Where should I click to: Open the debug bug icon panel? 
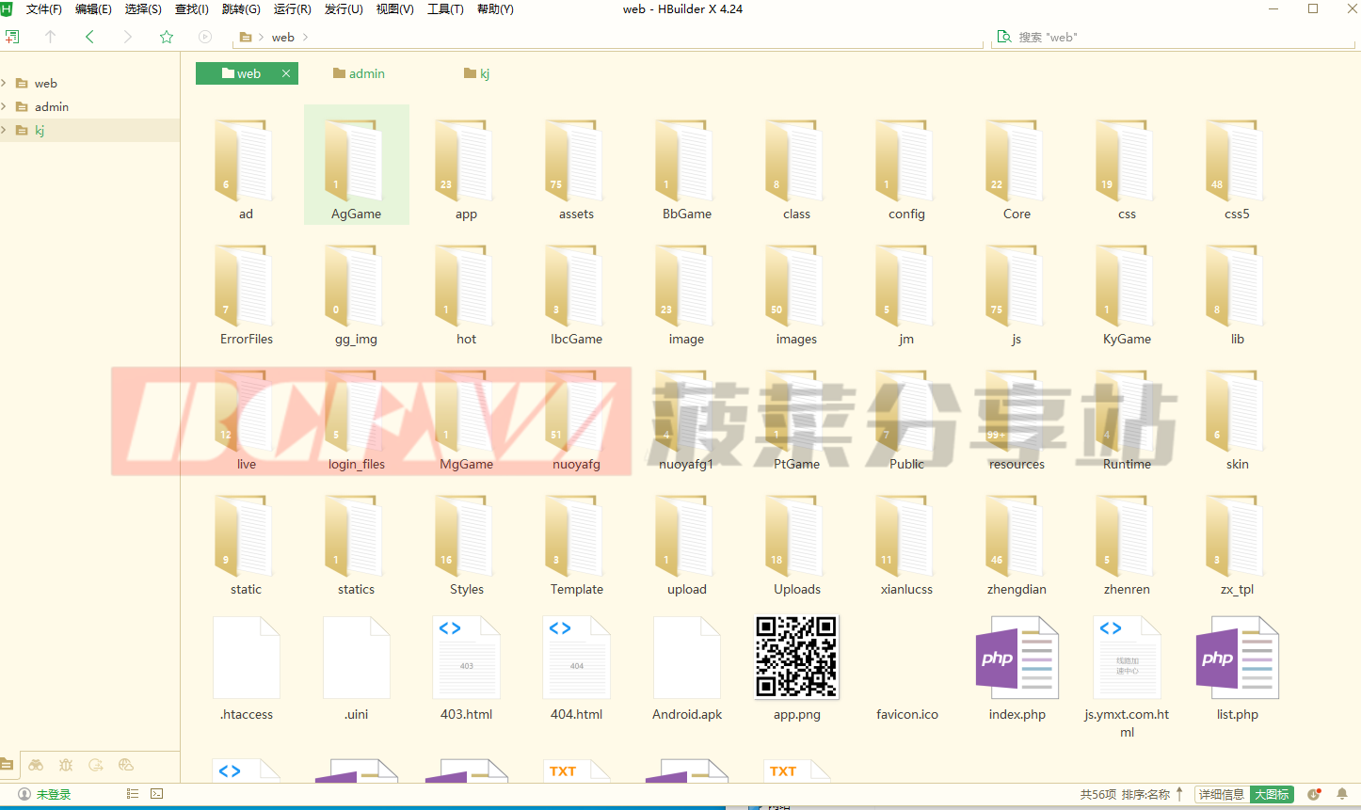[x=66, y=765]
